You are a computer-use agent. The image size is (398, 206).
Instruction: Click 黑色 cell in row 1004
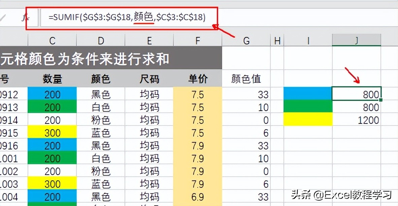coord(101,197)
